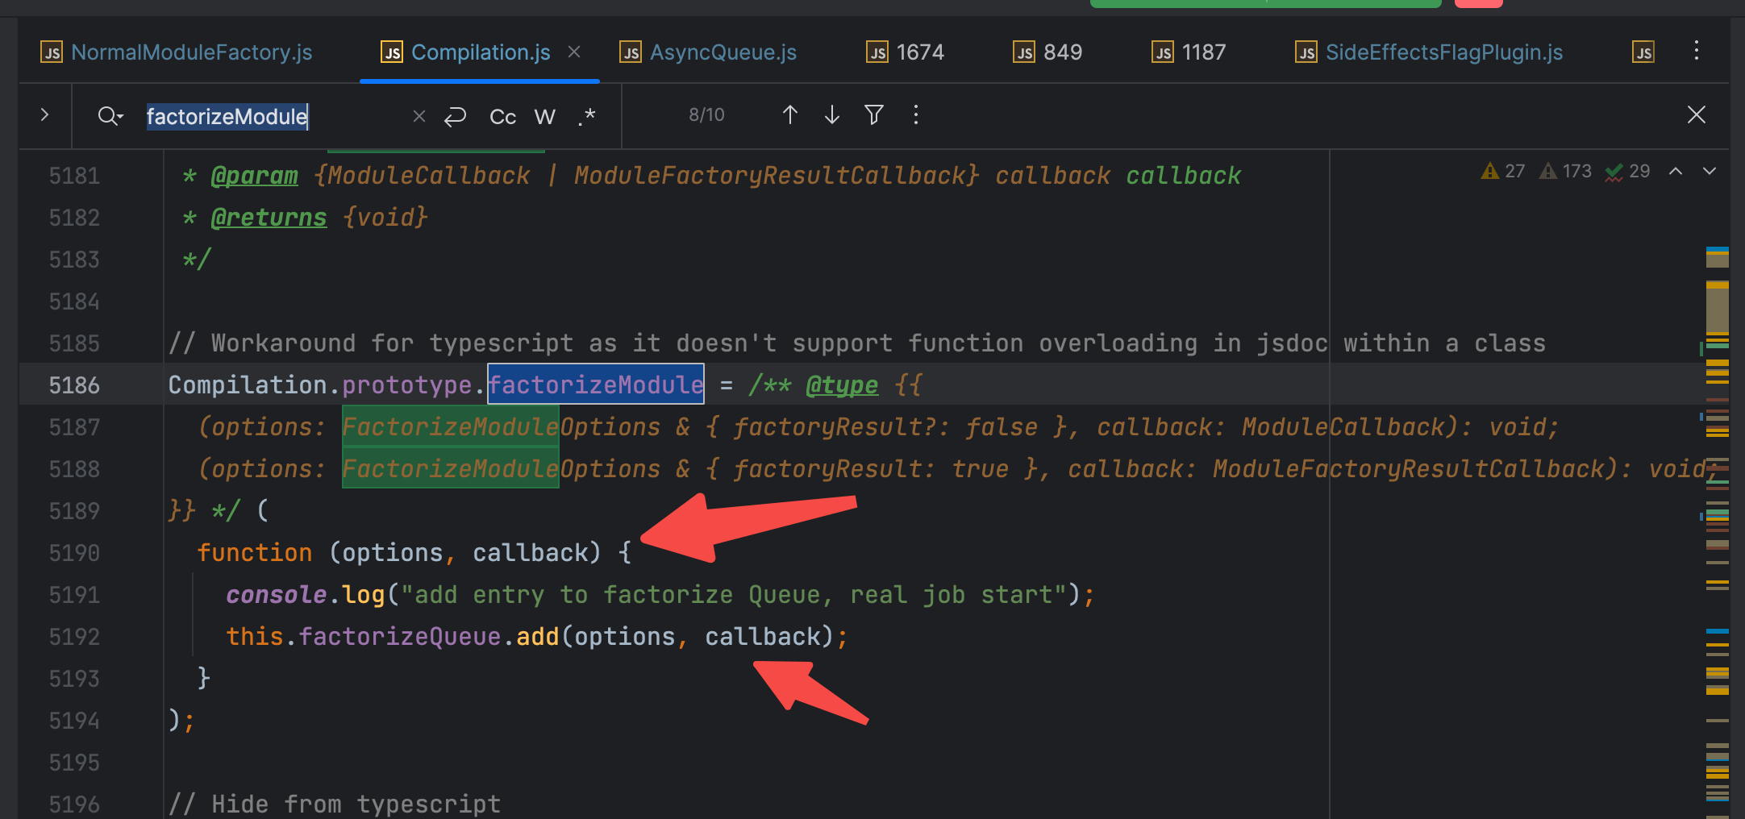The image size is (1745, 819).
Task: Jump to the next search occurrence
Action: click(x=831, y=115)
